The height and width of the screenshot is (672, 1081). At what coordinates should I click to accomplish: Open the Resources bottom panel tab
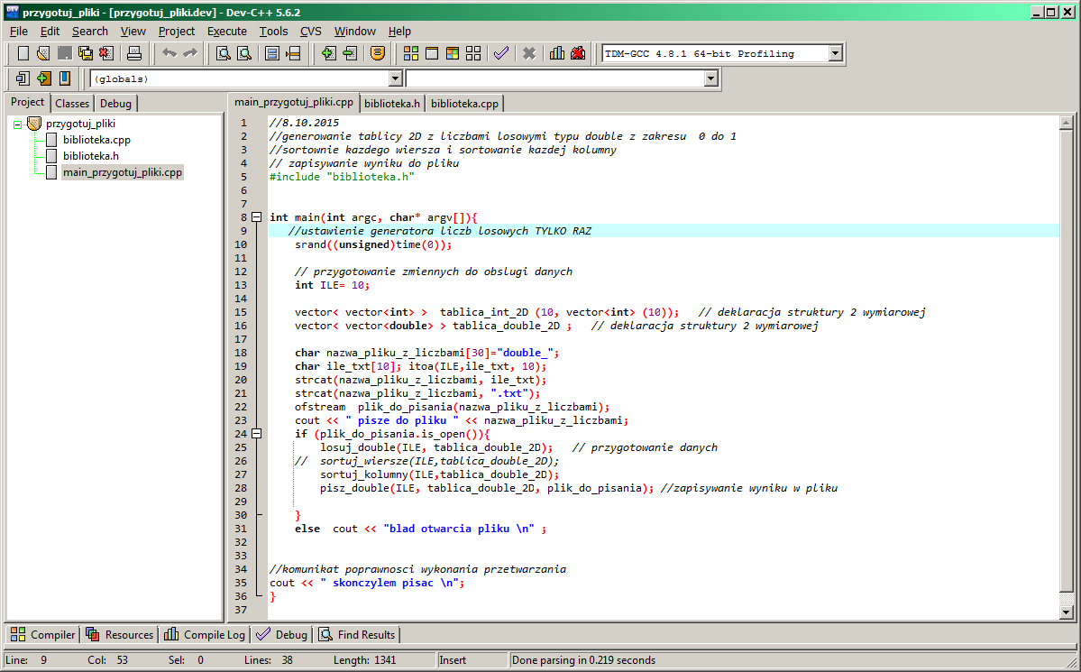tap(119, 634)
